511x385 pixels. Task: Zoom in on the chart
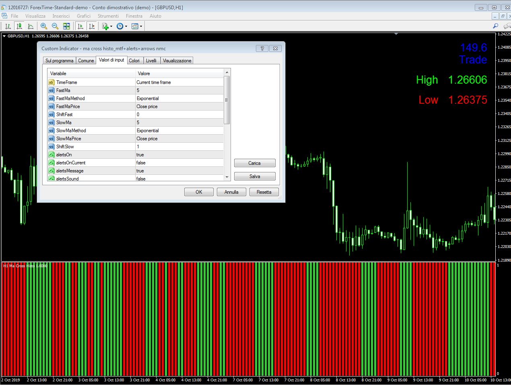(44, 26)
